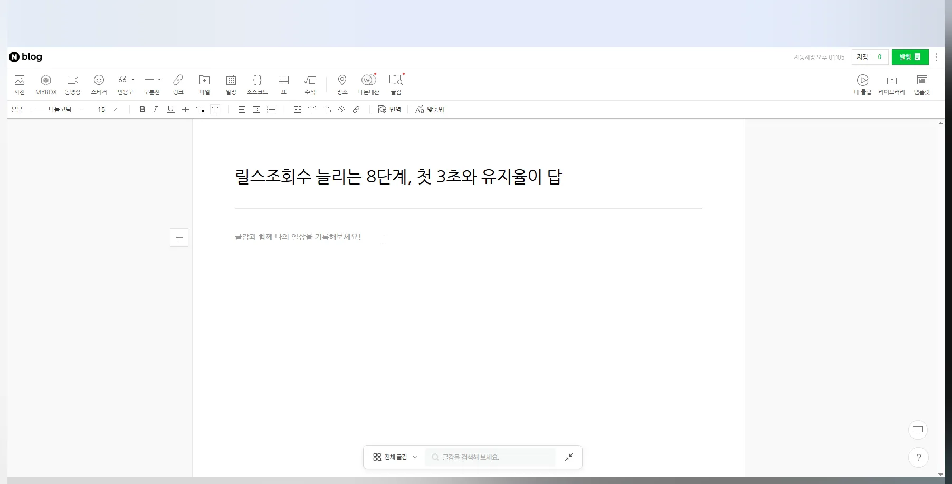
Task: Click the 저장 save button
Action: coord(862,57)
